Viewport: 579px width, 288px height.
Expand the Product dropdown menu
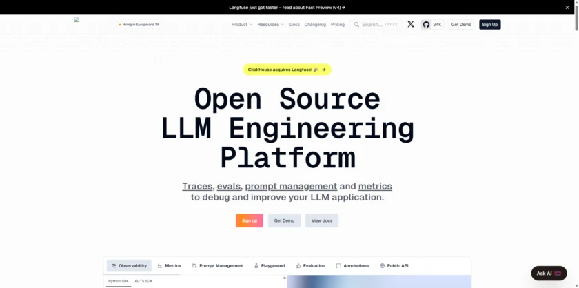(241, 24)
